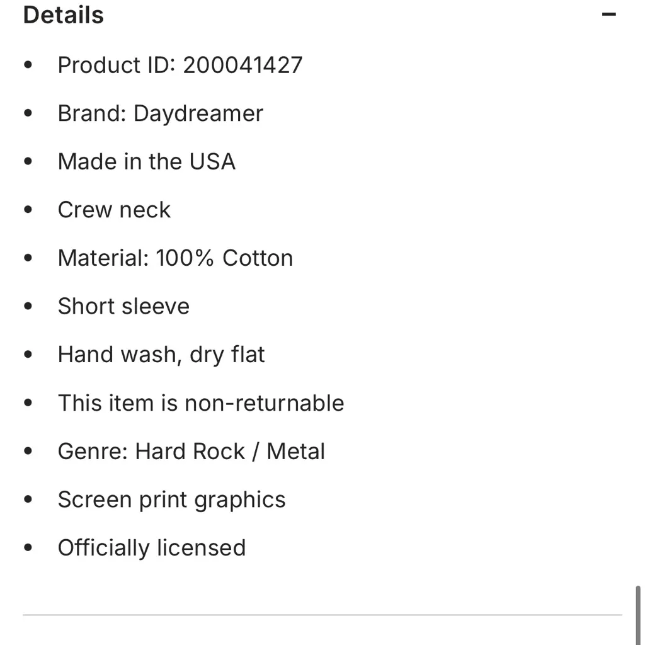
Task: Click the Hard Rock / Metal genre text
Action: pyautogui.click(x=229, y=451)
